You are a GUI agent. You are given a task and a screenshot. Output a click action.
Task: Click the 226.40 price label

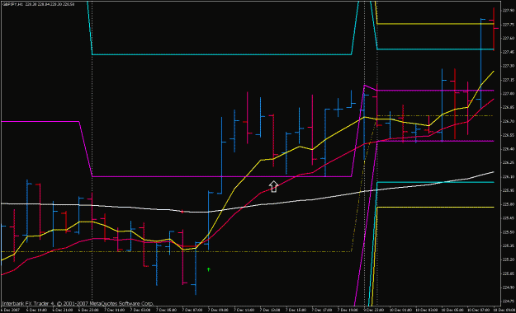point(509,149)
